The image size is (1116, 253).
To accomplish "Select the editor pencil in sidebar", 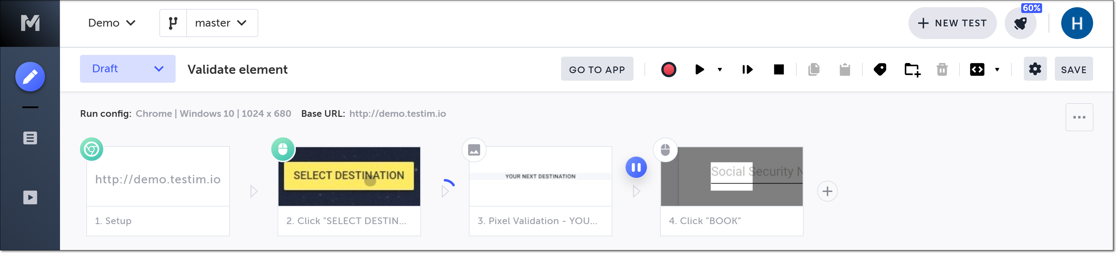I will (30, 77).
